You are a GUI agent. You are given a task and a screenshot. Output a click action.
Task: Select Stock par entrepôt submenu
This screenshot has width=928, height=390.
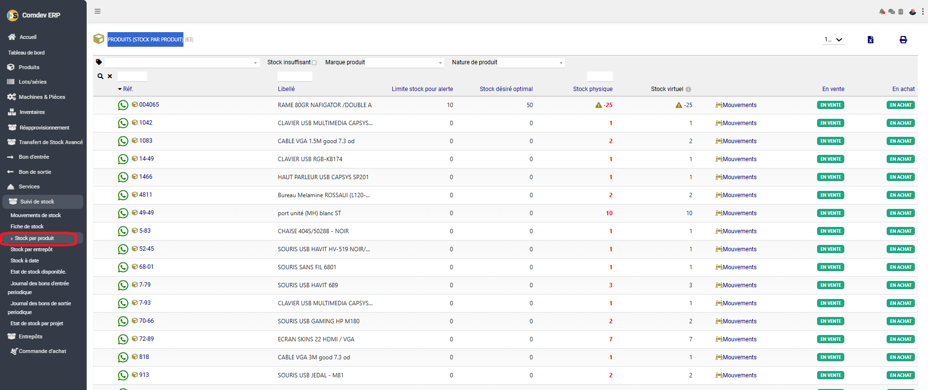tap(31, 249)
